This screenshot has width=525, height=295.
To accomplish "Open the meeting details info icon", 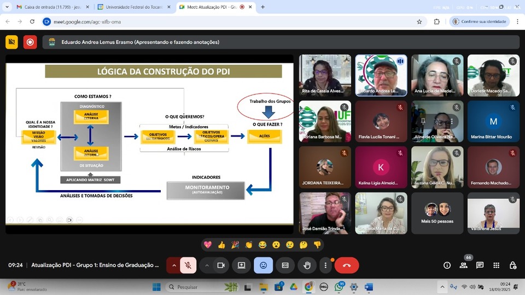I will click(x=447, y=265).
